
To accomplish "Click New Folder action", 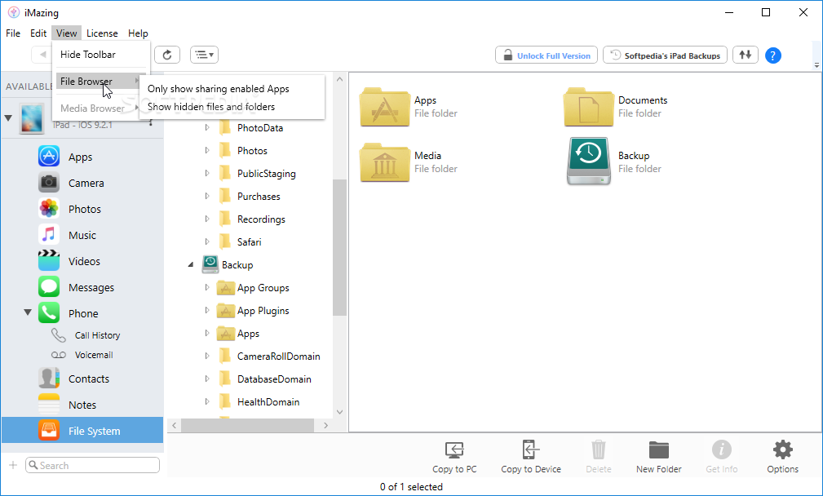I will pyautogui.click(x=659, y=457).
